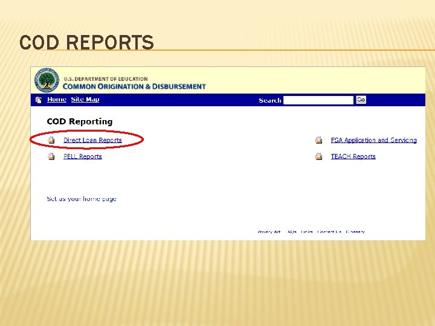This screenshot has height=326, width=435.
Task: Open Site Map in the navigation bar
Action: (85, 100)
